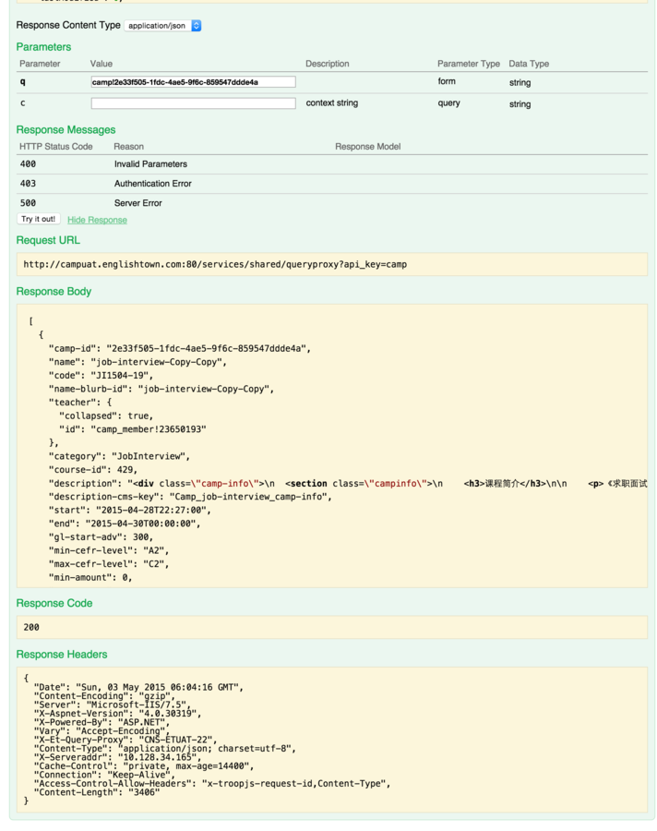Click the "start": "2015-04-28T22:27:00" line
This screenshot has height=831, width=657.
[x=130, y=511]
